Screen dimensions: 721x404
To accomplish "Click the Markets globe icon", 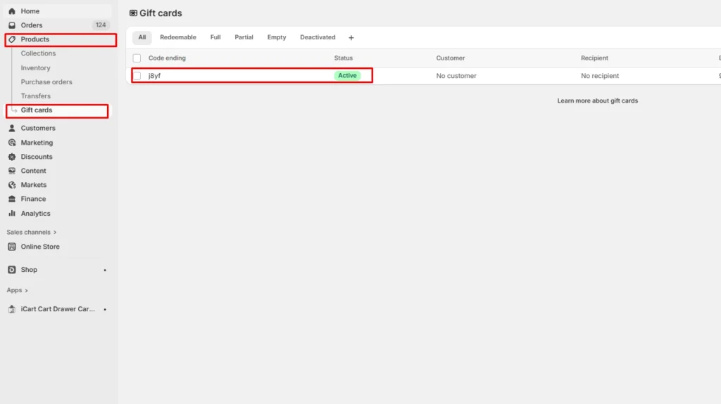I will (12, 185).
